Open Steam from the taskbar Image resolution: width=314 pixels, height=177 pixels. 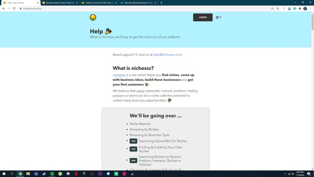coord(44,174)
